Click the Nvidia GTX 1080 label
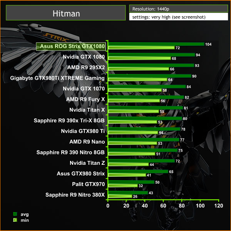This screenshot has height=231, width=231. pyautogui.click(x=84, y=57)
